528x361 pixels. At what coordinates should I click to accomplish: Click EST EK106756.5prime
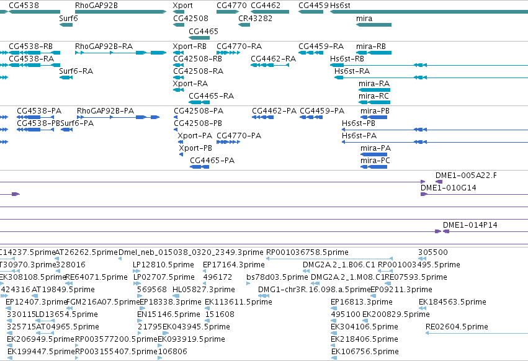point(334,358)
